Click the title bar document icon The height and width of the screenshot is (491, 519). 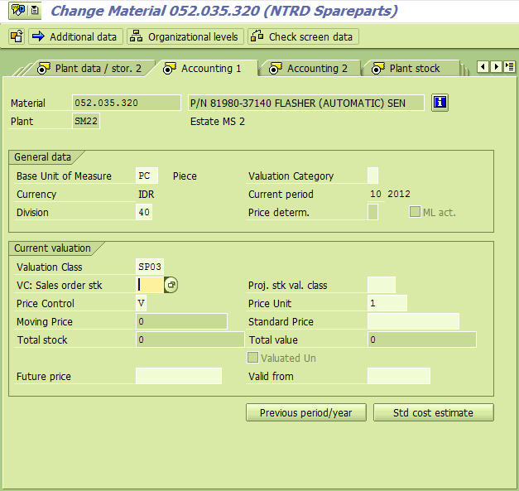click(34, 10)
